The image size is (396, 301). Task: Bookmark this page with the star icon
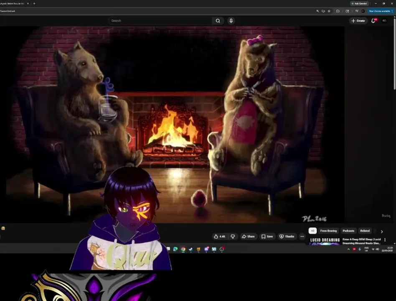(329, 11)
